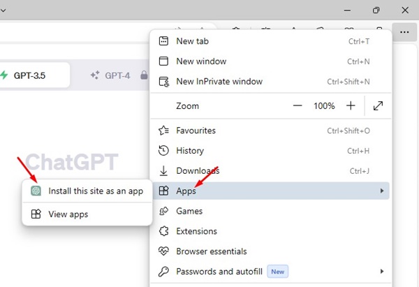Open Favourites from the menu

coord(271,131)
